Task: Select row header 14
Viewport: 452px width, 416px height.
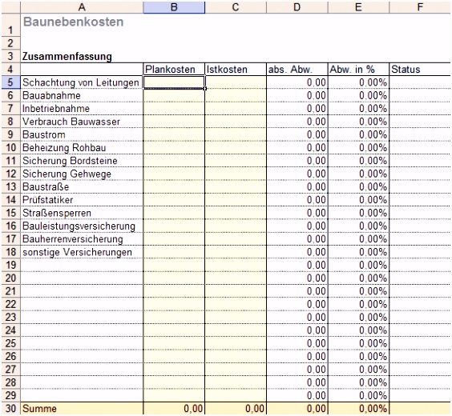Action: pyautogui.click(x=10, y=200)
